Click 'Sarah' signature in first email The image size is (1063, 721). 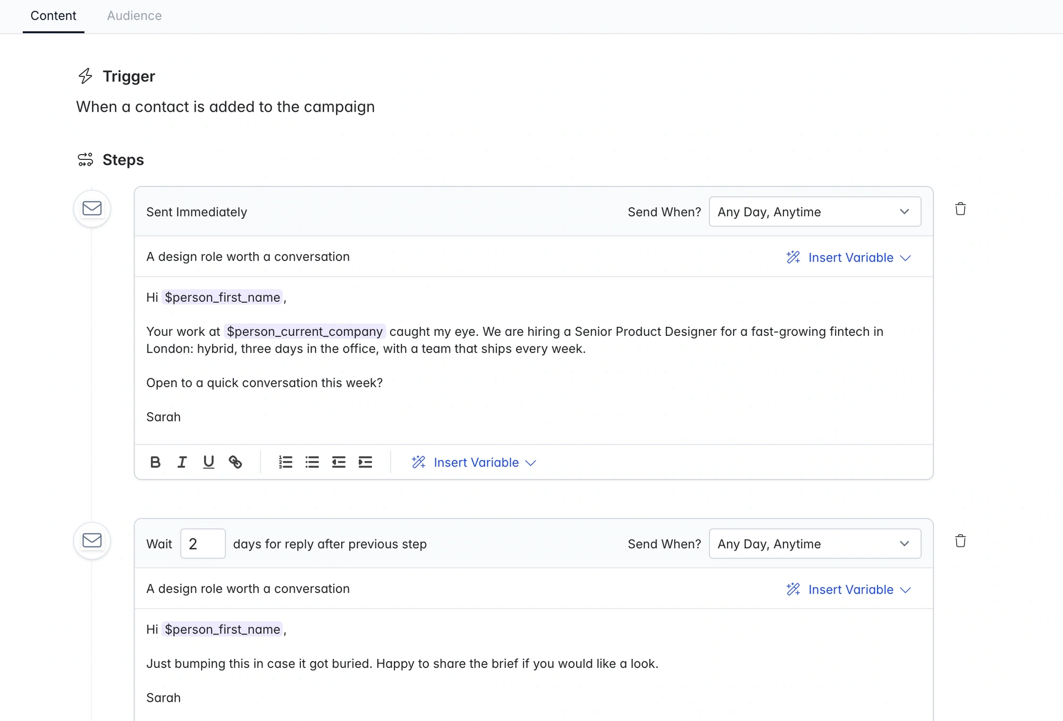click(164, 417)
